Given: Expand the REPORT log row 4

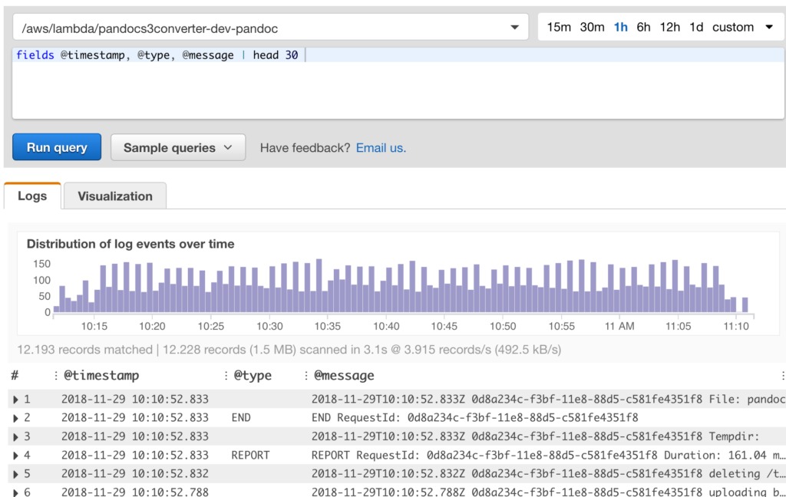Looking at the screenshot, I should point(15,456).
